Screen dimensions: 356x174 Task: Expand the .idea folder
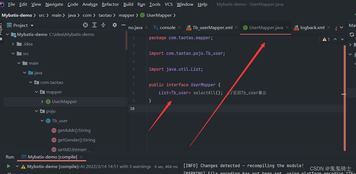tap(13, 44)
